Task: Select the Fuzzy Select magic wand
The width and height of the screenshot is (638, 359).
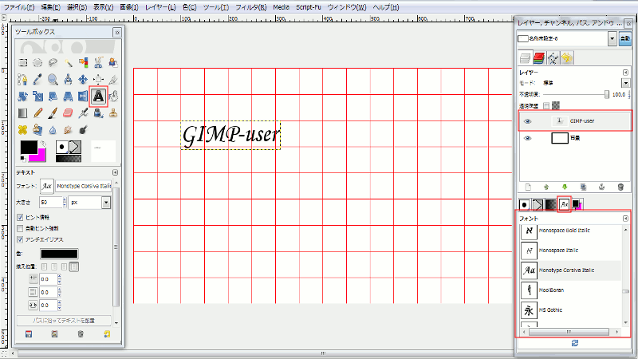Action: 68,63
